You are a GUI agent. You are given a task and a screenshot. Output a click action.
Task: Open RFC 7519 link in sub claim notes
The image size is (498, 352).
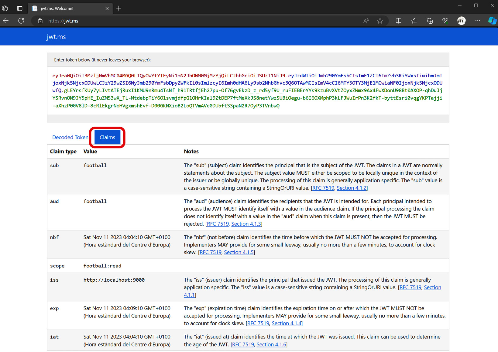(323, 188)
